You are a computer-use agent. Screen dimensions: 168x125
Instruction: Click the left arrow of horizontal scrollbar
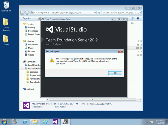pyautogui.click(x=47, y=100)
